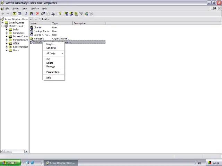Toggle the Show/Hide Console Tree button
This screenshot has height=166, width=222.
20,14
